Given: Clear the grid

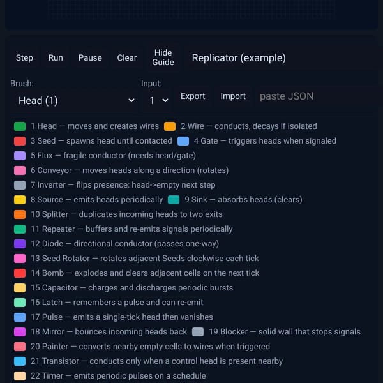Looking at the screenshot, I should (127, 58).
